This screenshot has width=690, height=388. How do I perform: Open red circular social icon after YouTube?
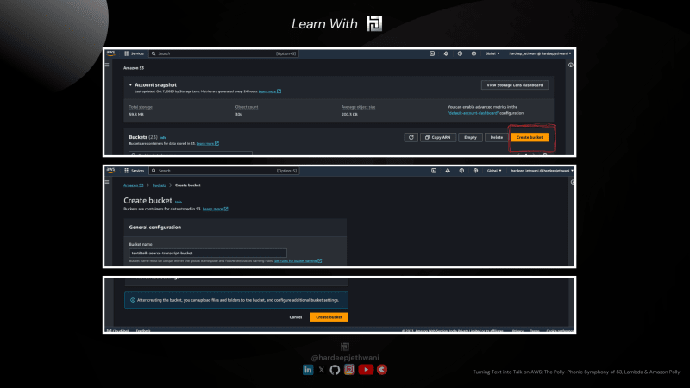click(382, 370)
